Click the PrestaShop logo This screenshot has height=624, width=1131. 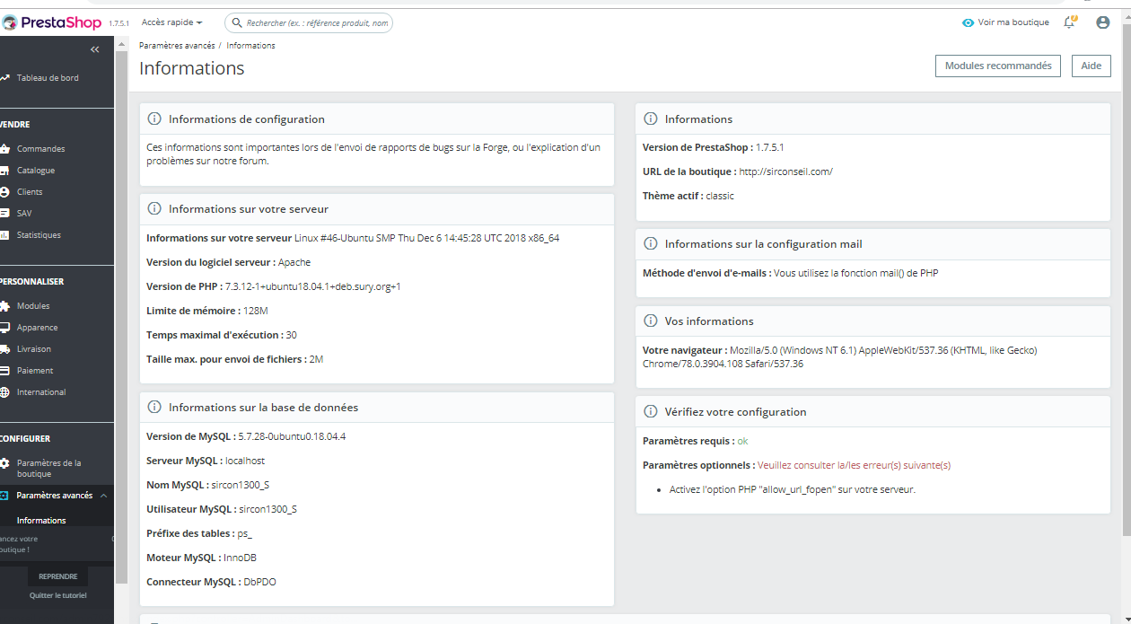52,22
